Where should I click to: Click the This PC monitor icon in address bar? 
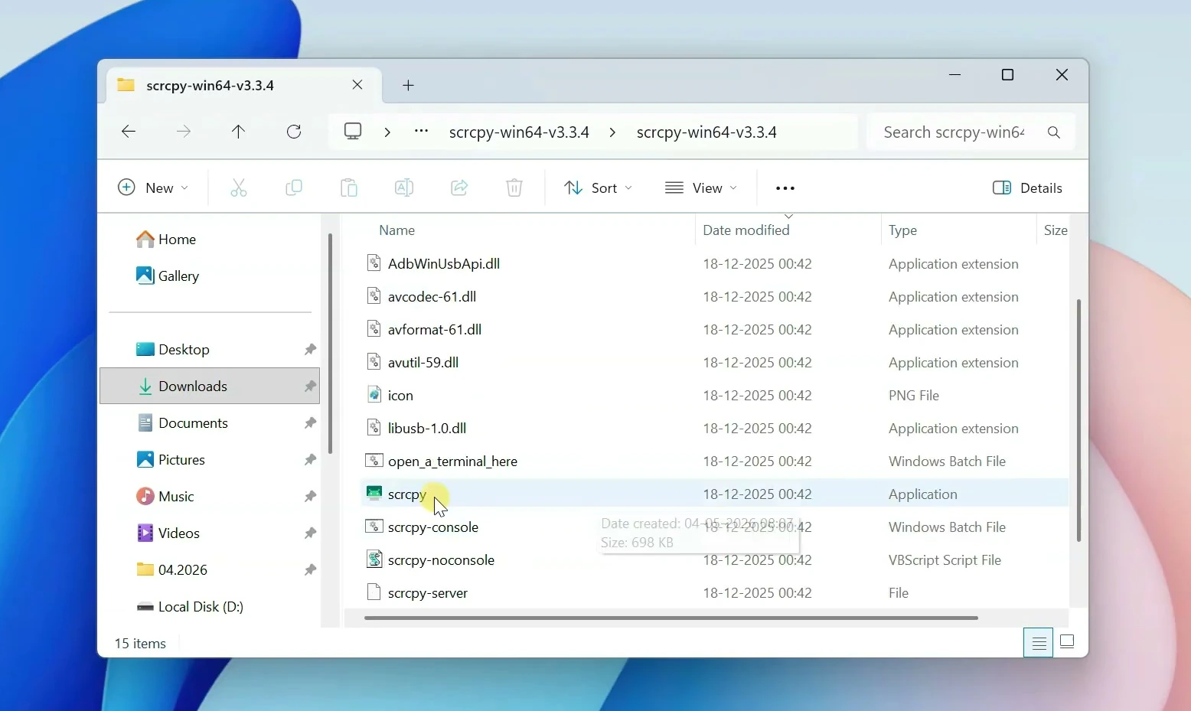tap(353, 132)
